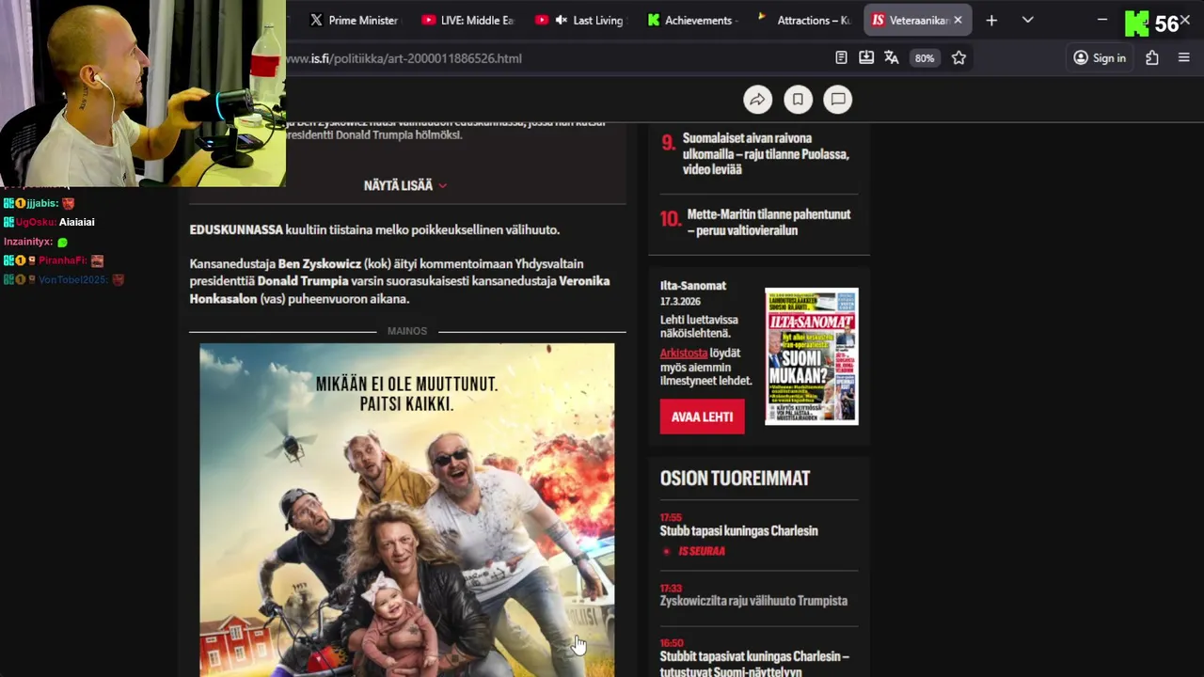This screenshot has width=1204, height=677.
Task: Click the Ilta-Sanomat 17.3.2026 edition title
Action: point(693,286)
